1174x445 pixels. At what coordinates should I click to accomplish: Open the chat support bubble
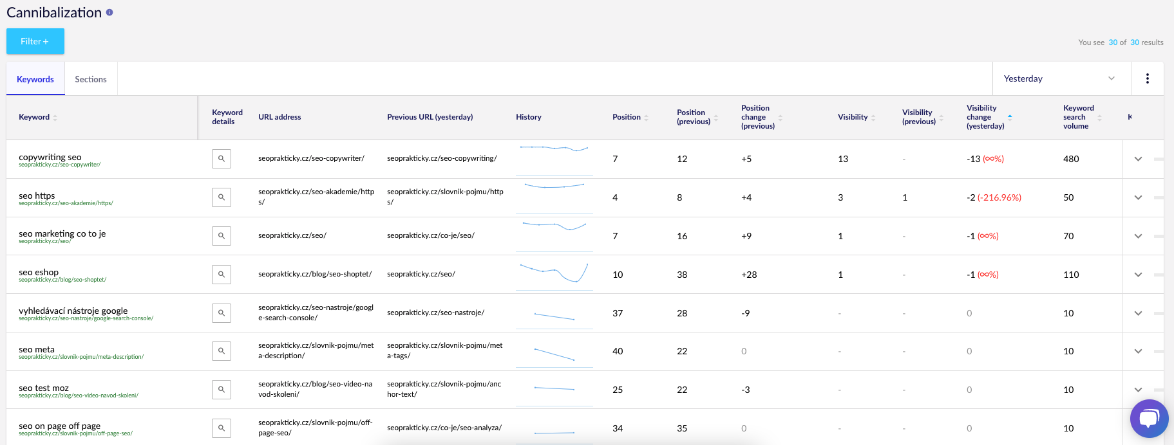tap(1150, 419)
